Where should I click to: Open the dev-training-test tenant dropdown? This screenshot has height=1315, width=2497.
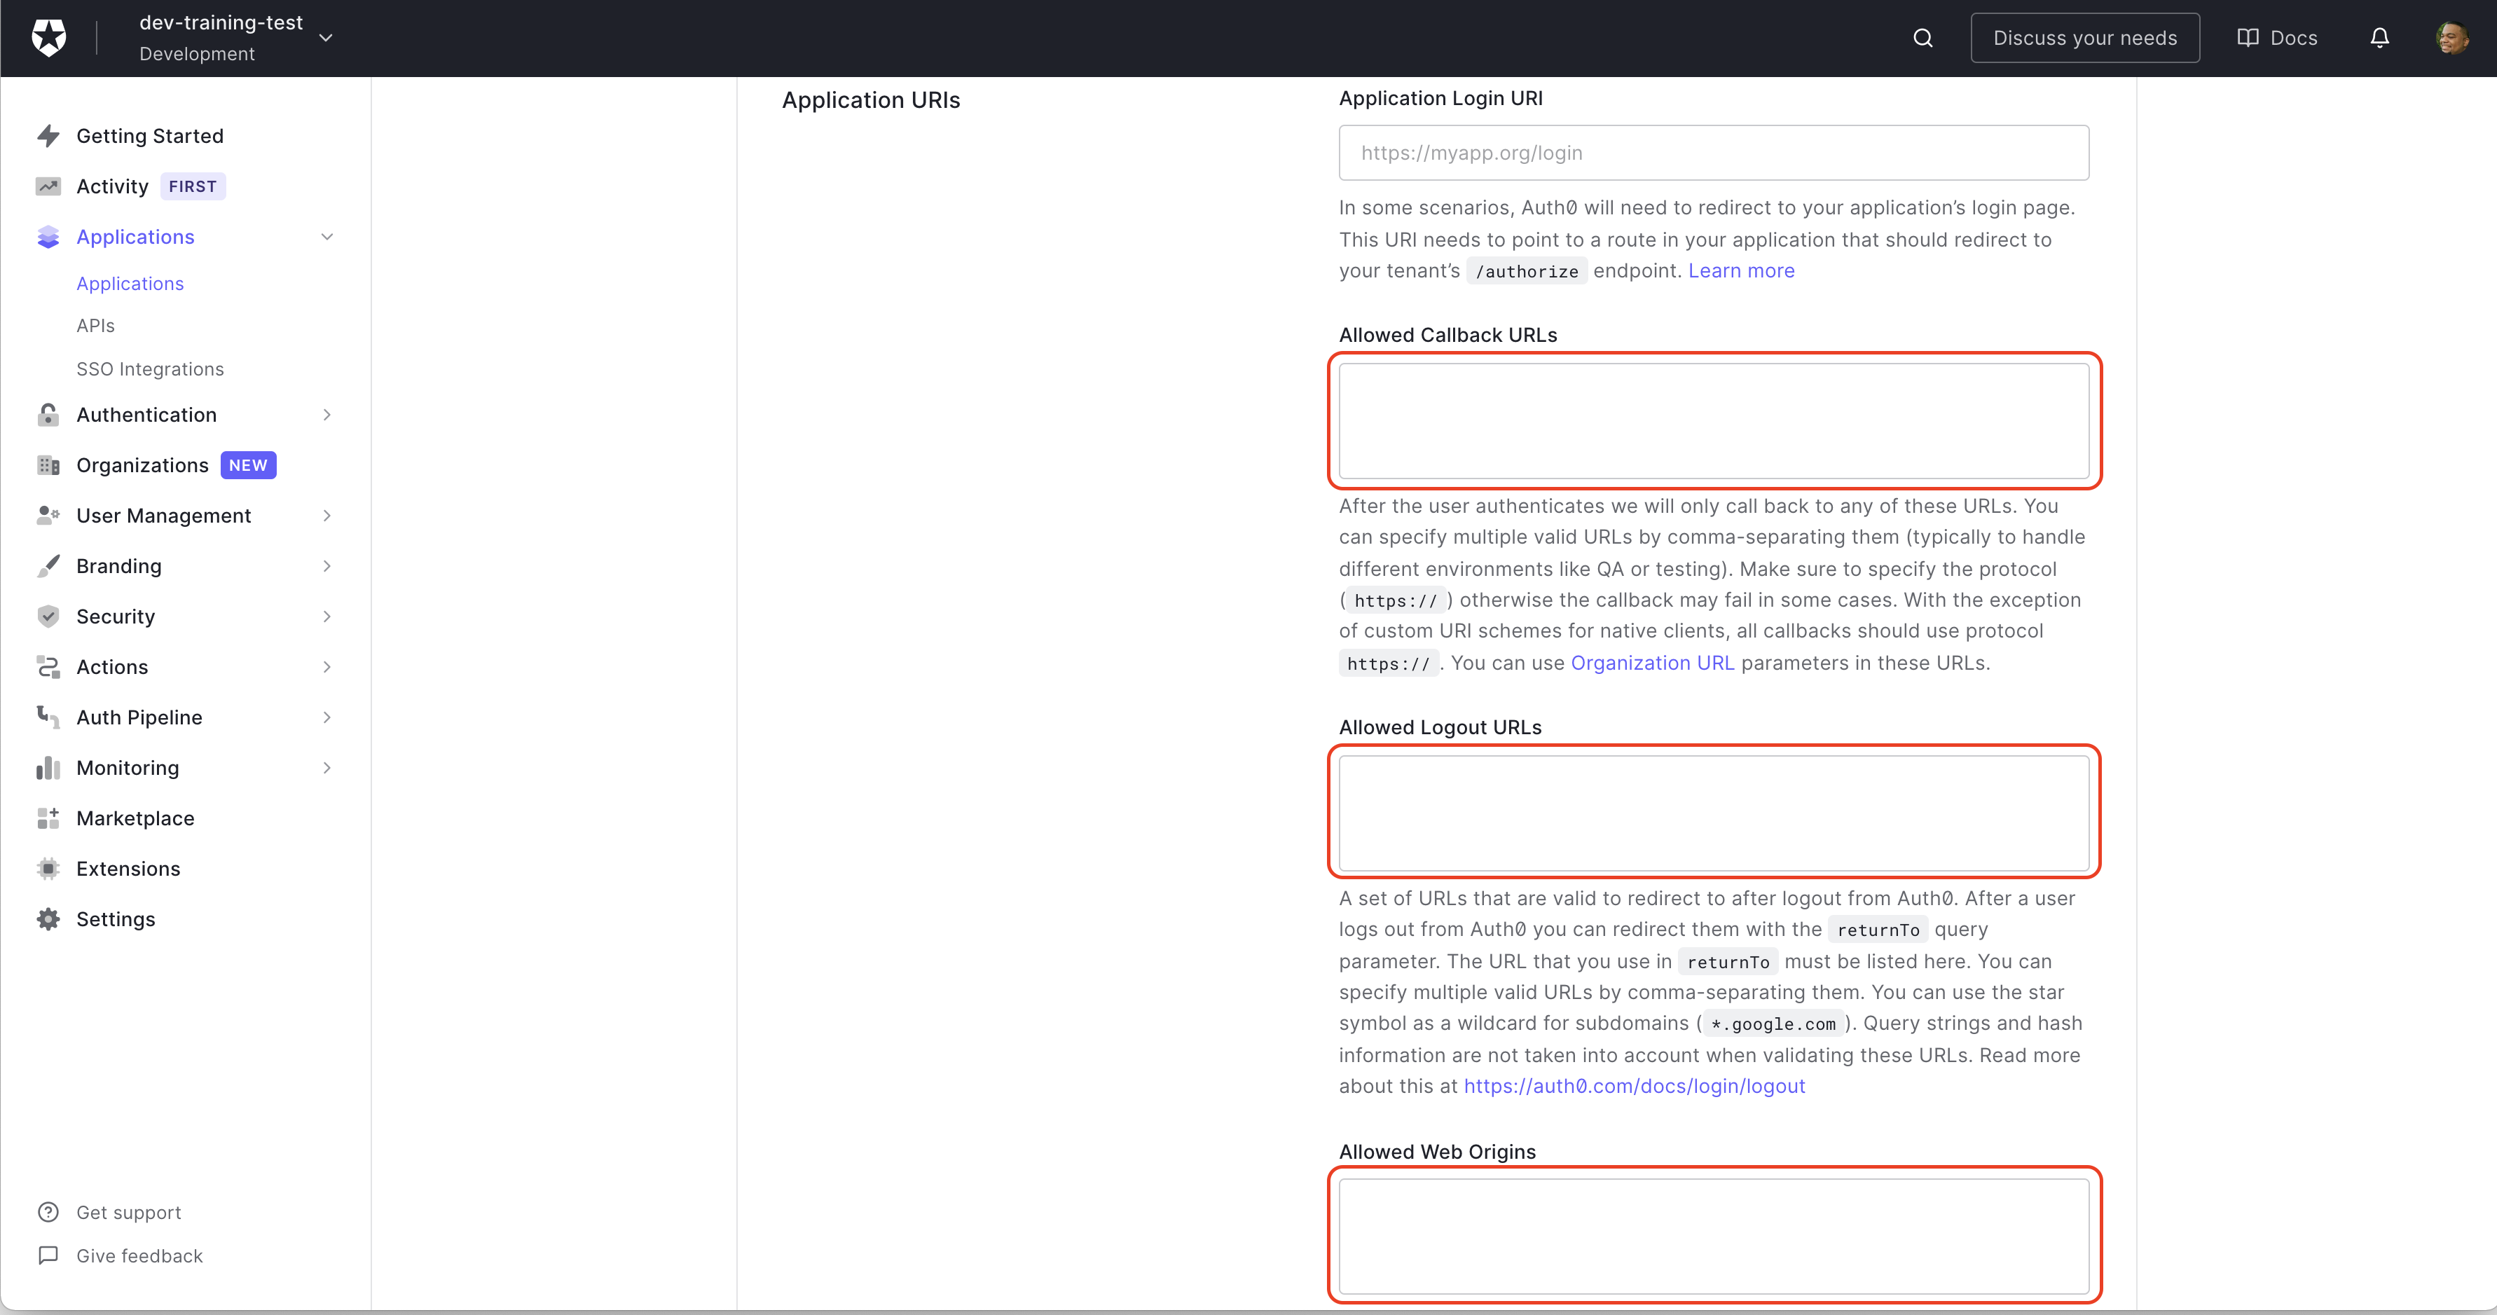326,38
